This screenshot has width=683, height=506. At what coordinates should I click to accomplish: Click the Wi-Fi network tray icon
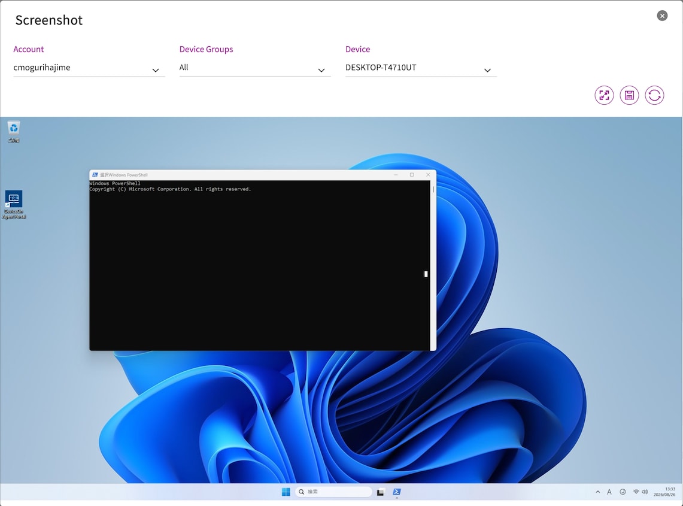click(x=636, y=492)
